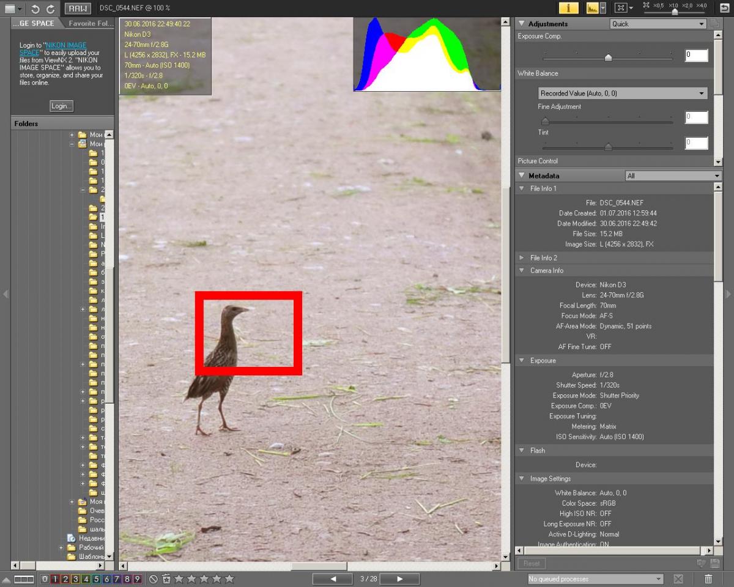Go to the previous image arrow
The width and height of the screenshot is (734, 587).
click(333, 578)
